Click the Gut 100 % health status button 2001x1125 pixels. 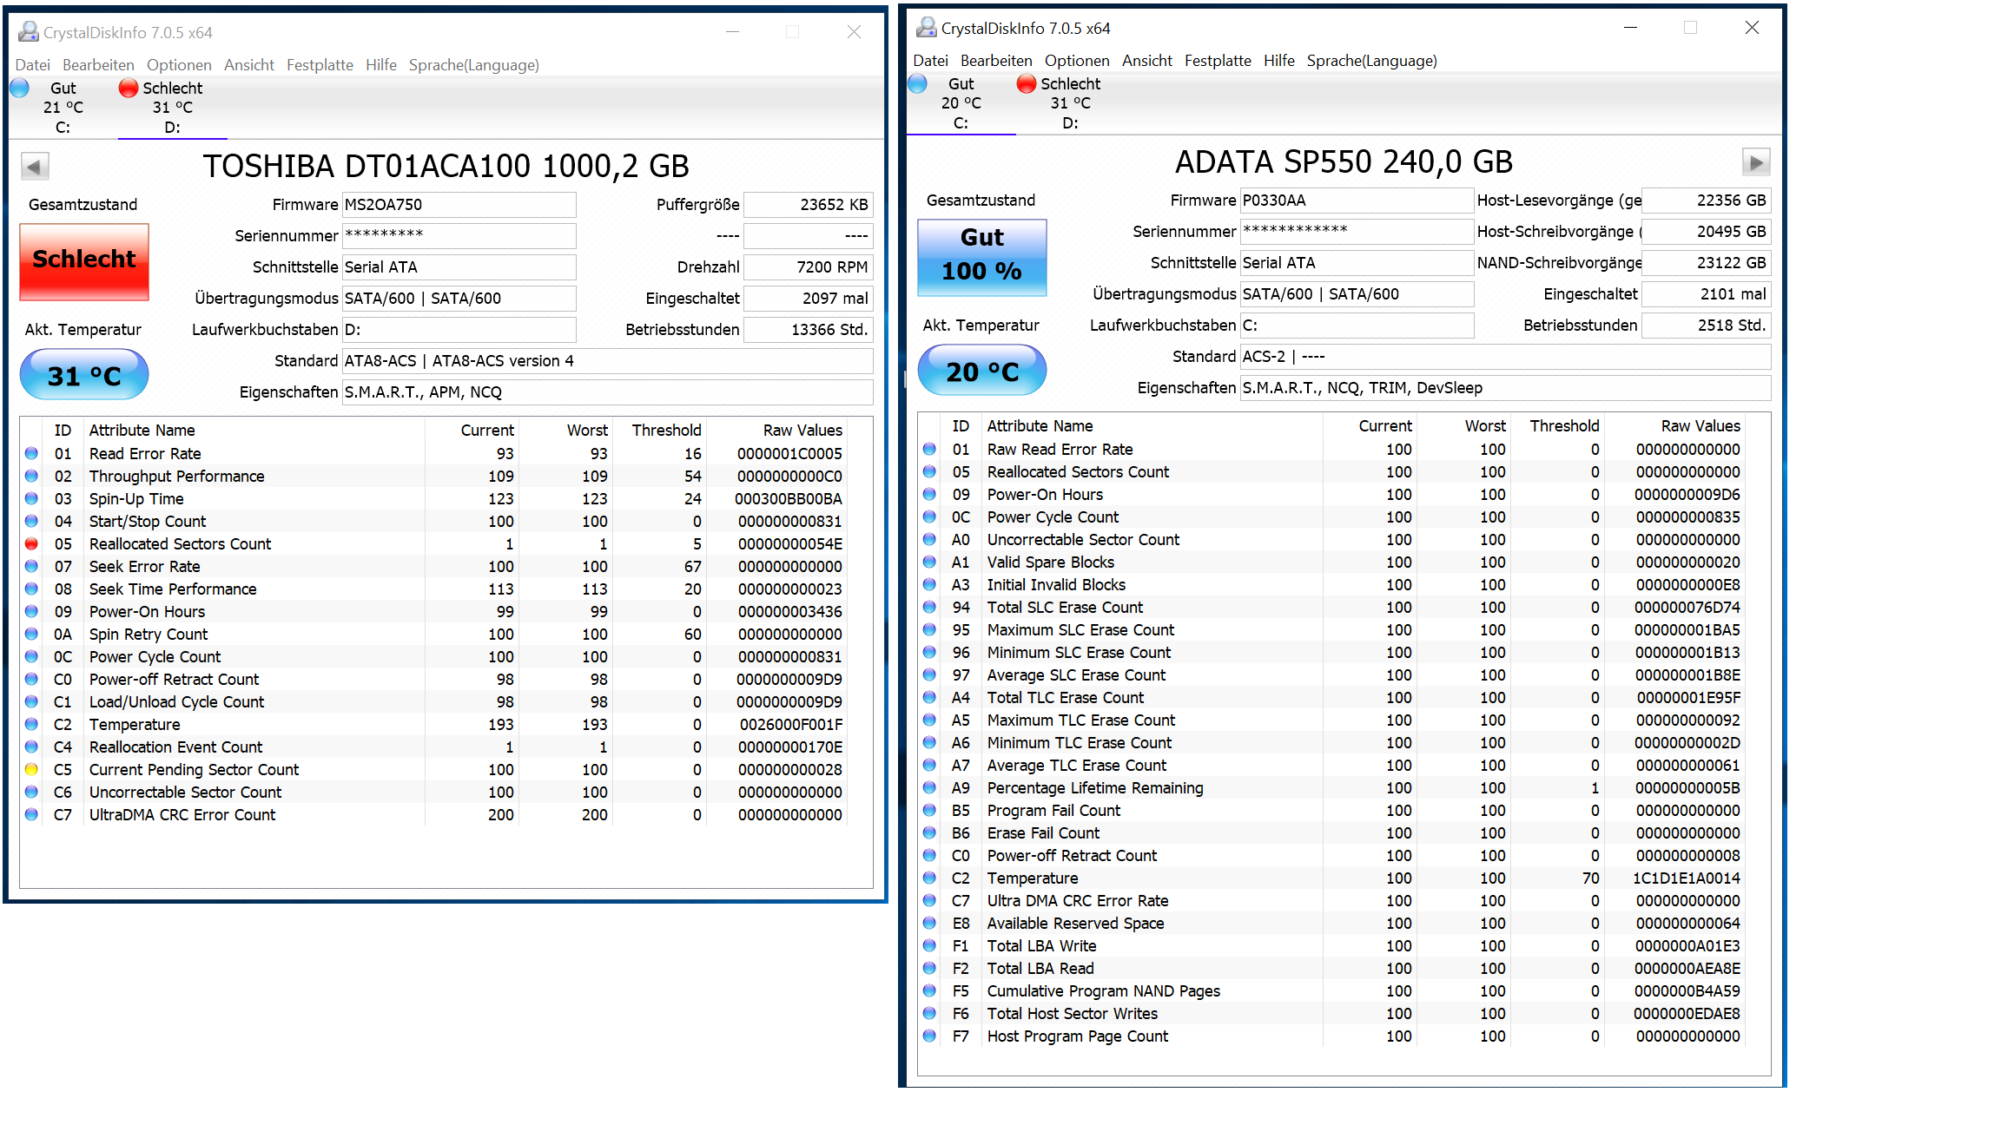click(x=982, y=256)
